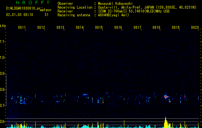Click the 'Receiving Location' label
The width and height of the screenshot is (202, 128).
click(x=75, y=7)
